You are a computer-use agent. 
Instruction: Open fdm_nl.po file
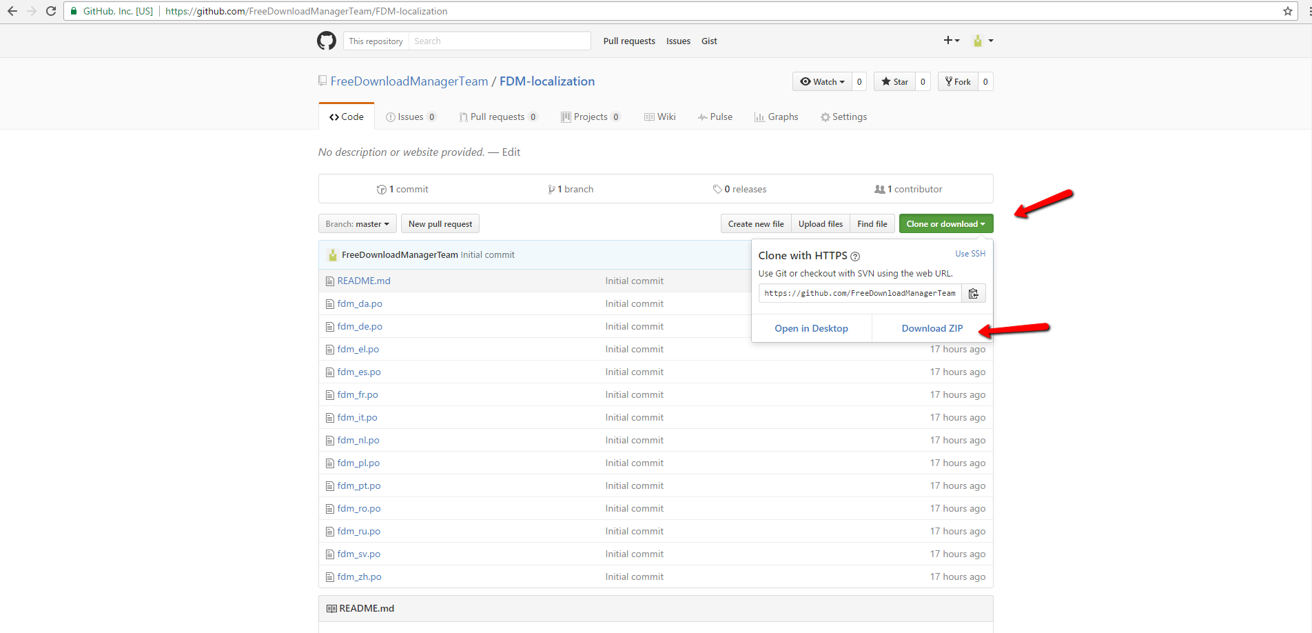point(358,441)
